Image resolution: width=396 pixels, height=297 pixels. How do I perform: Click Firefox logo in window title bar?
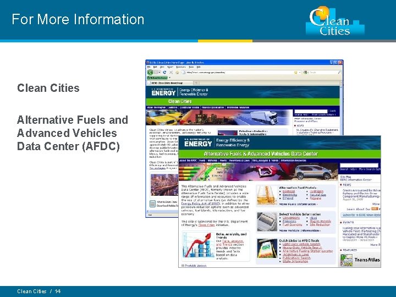pos(148,62)
